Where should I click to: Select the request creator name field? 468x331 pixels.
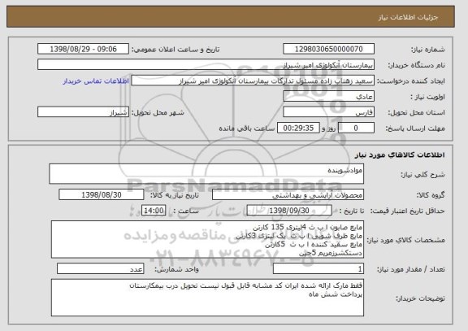[253, 81]
